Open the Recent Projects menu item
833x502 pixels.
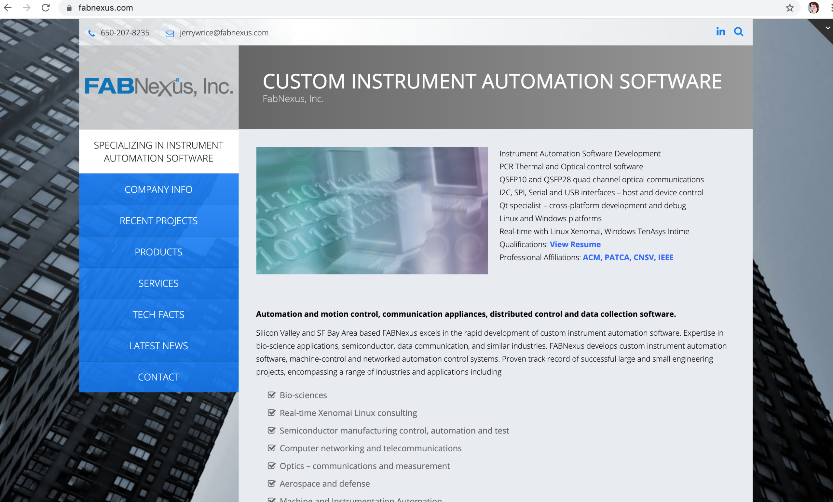[158, 221]
